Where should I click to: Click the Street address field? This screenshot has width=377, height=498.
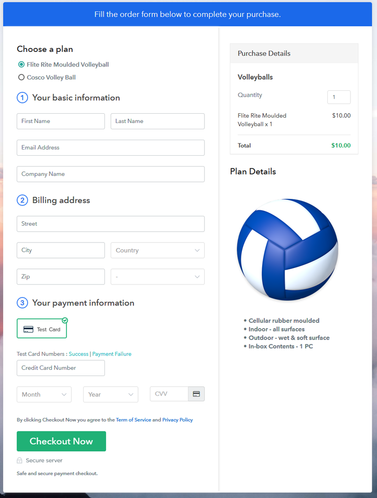click(x=111, y=224)
